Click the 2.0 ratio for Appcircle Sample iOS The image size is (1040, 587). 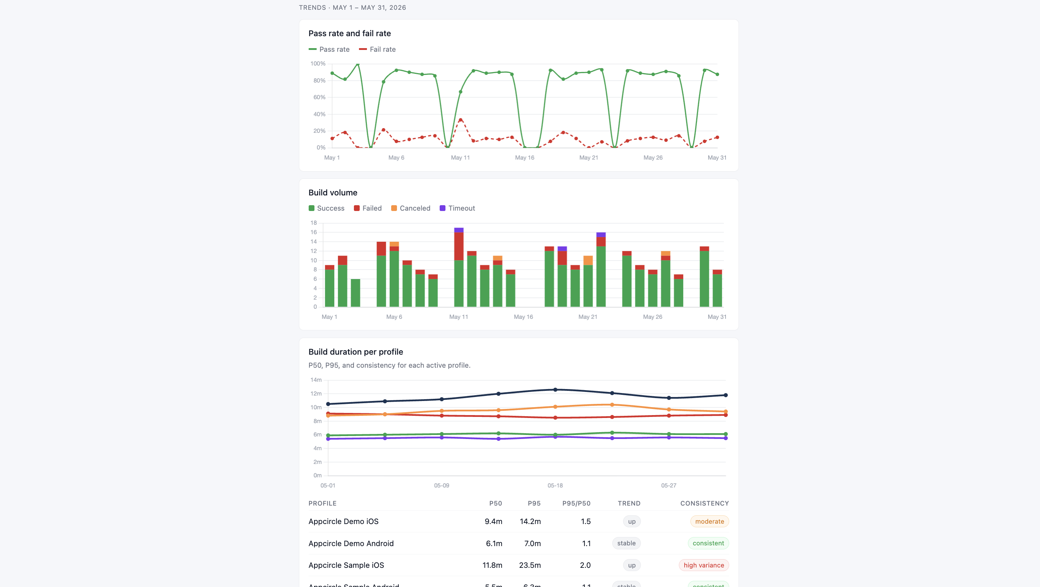click(x=585, y=565)
